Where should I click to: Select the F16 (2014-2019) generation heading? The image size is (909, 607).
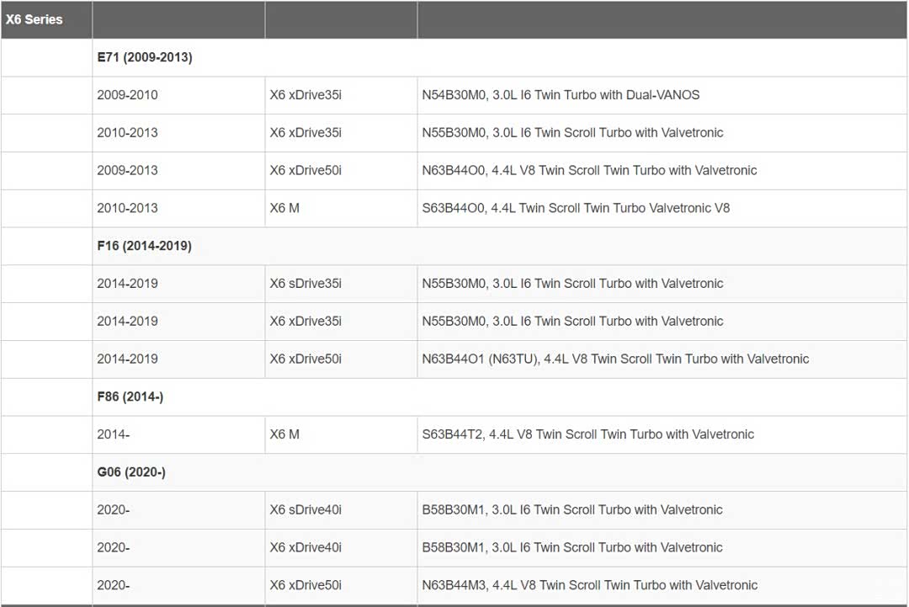coord(144,246)
